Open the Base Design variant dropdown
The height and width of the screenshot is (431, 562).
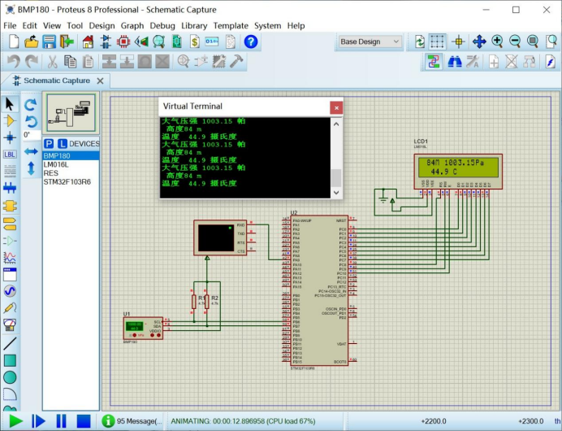tap(370, 41)
